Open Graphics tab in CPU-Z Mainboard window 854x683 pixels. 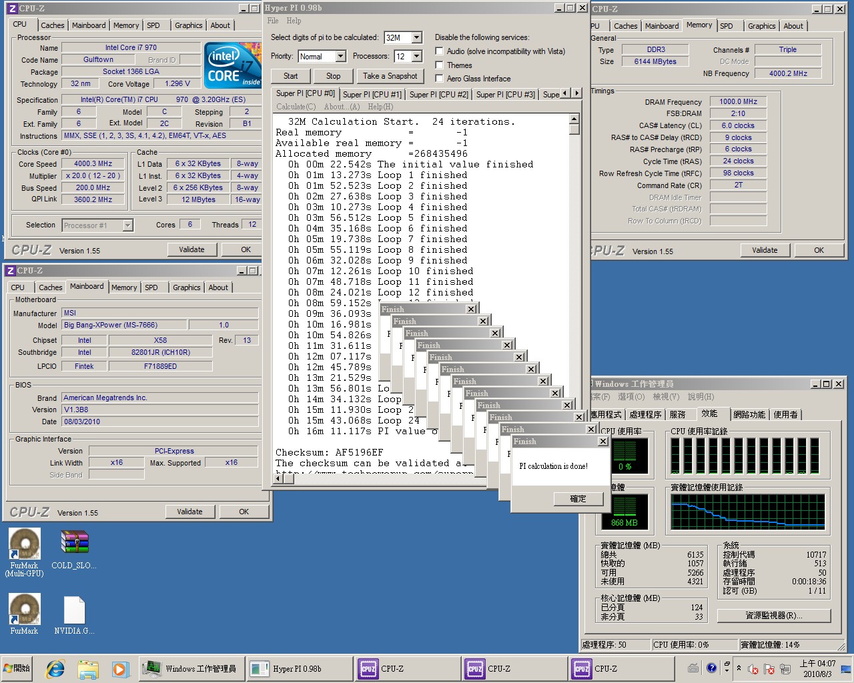[187, 287]
